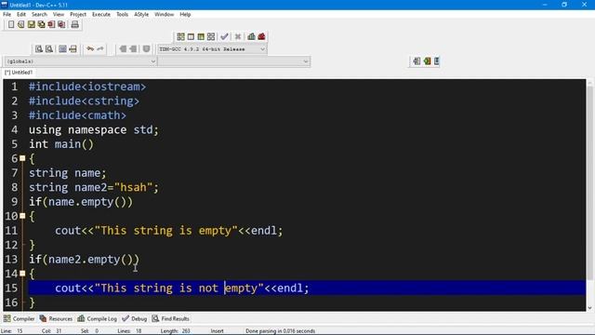
Task: Click the Open file toolbar icon
Action: click(21, 25)
